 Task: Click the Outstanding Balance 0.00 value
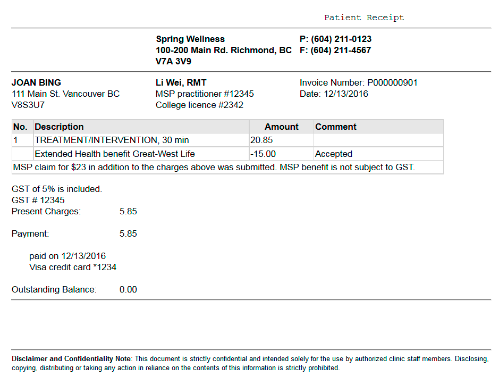[128, 289]
